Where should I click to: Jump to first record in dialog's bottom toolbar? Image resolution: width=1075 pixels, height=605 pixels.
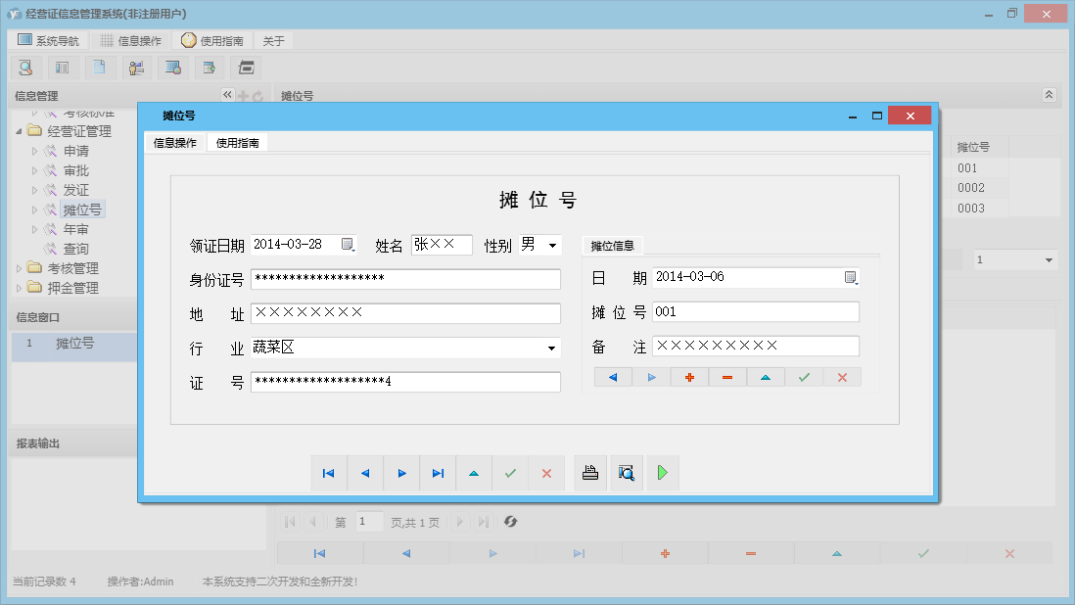click(328, 474)
